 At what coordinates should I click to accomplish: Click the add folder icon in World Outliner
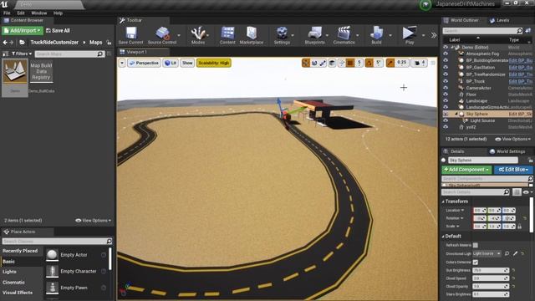point(527,31)
